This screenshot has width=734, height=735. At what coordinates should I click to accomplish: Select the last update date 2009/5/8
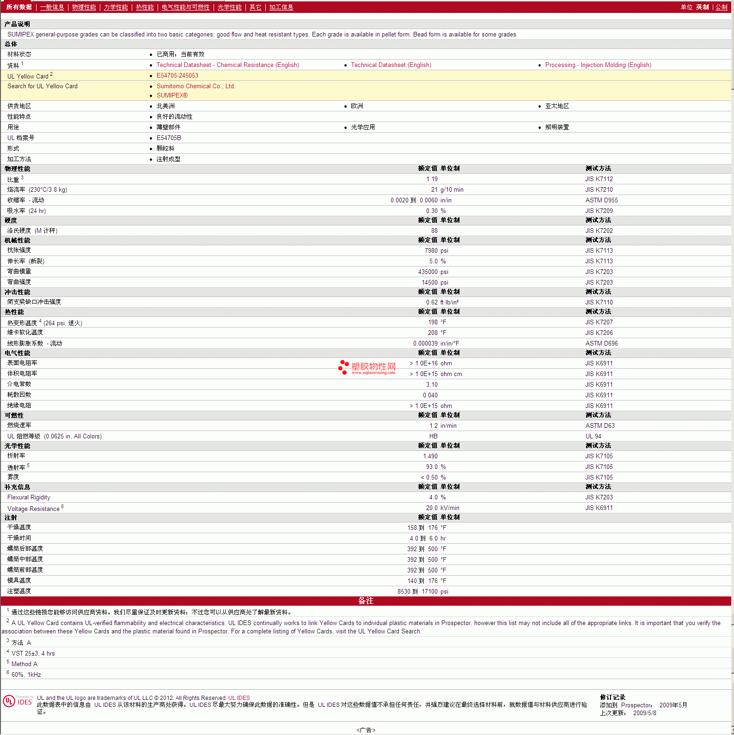(x=644, y=713)
